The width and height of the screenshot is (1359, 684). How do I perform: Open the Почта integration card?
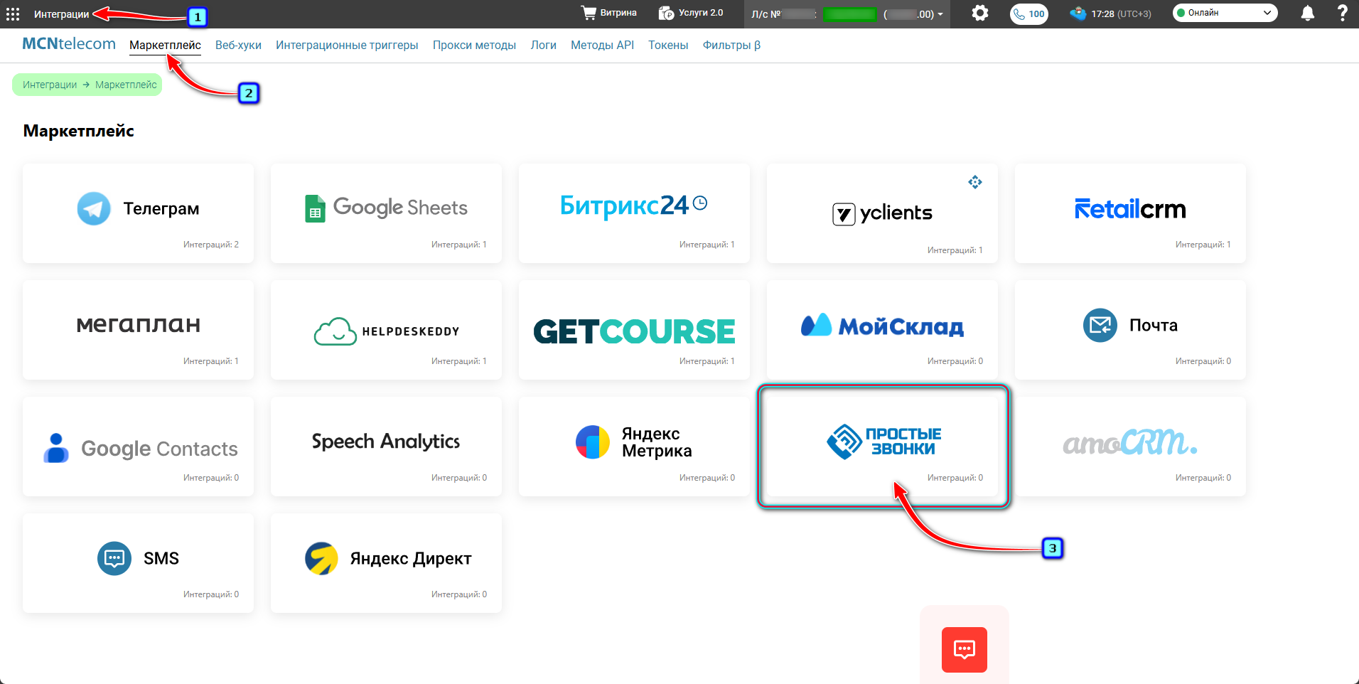click(x=1130, y=330)
